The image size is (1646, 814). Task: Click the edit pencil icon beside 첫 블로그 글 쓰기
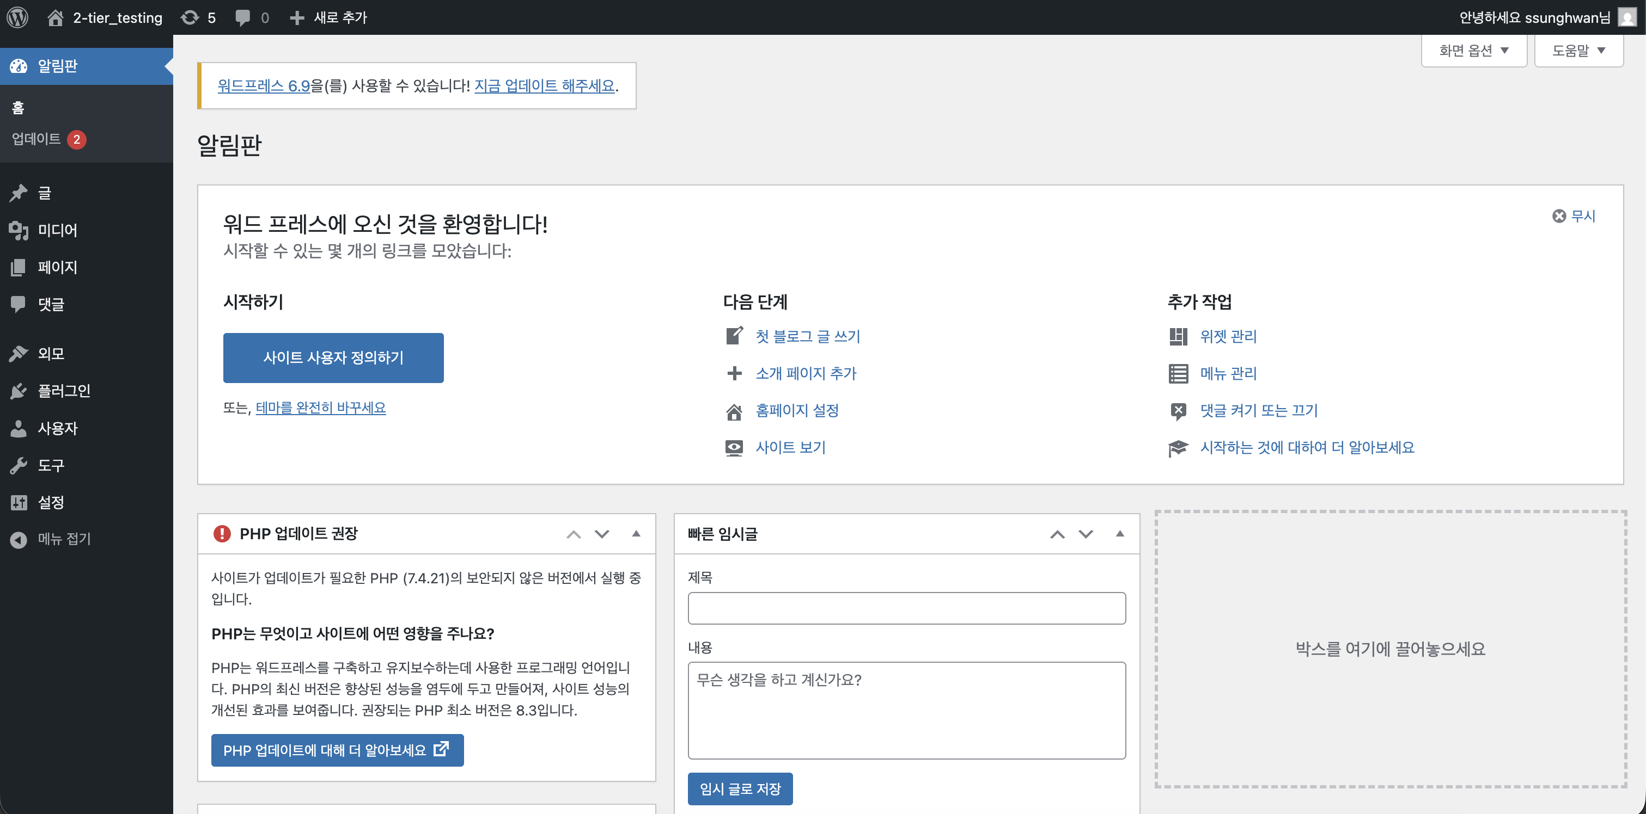pos(734,336)
